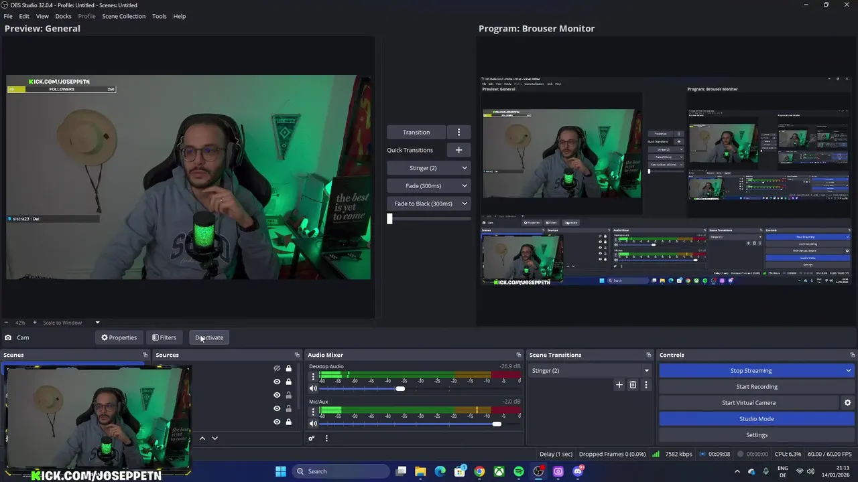Open the Tools menu
Screen dimensions: 858x482
coord(159,16)
